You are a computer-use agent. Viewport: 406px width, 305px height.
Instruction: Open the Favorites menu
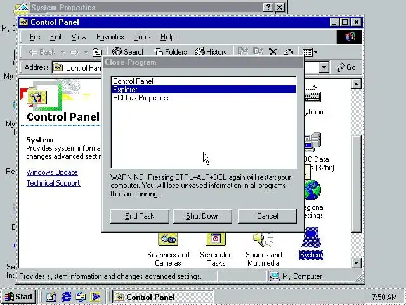click(110, 37)
